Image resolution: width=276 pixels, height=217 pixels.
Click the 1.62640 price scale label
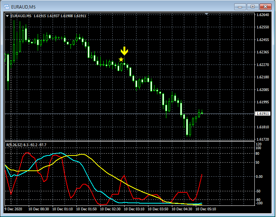[x=263, y=15]
